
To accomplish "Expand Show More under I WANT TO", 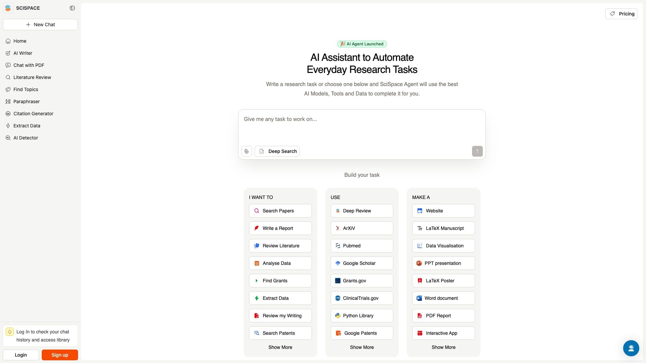I will pos(280,347).
